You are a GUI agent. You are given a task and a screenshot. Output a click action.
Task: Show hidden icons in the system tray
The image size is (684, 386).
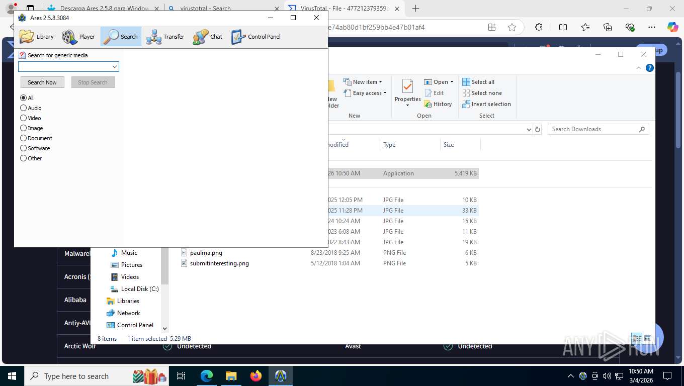click(x=570, y=376)
